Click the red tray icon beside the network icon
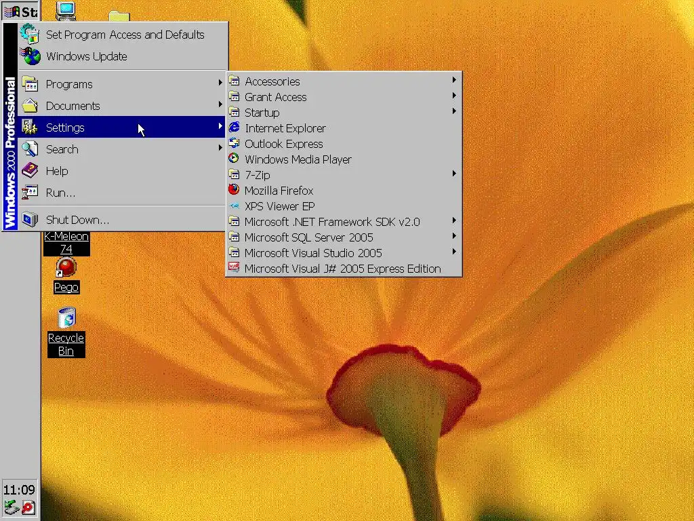The height and width of the screenshot is (521, 694). [28, 507]
